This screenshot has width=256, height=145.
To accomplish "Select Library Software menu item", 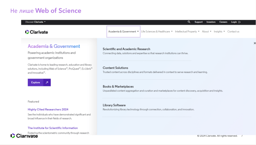I will point(114,105).
